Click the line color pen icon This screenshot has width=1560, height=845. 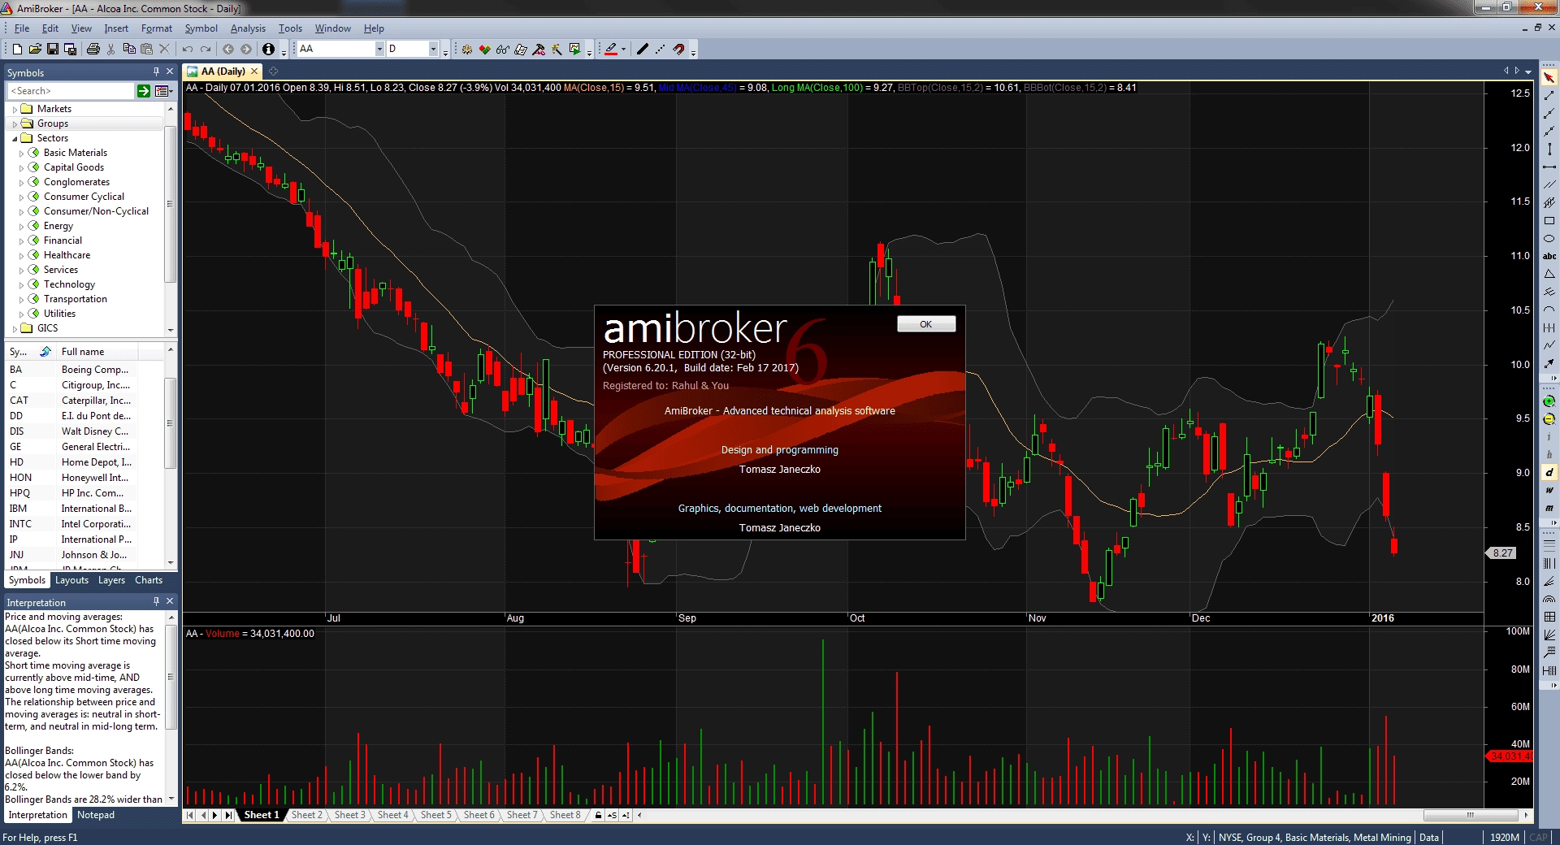coord(610,50)
